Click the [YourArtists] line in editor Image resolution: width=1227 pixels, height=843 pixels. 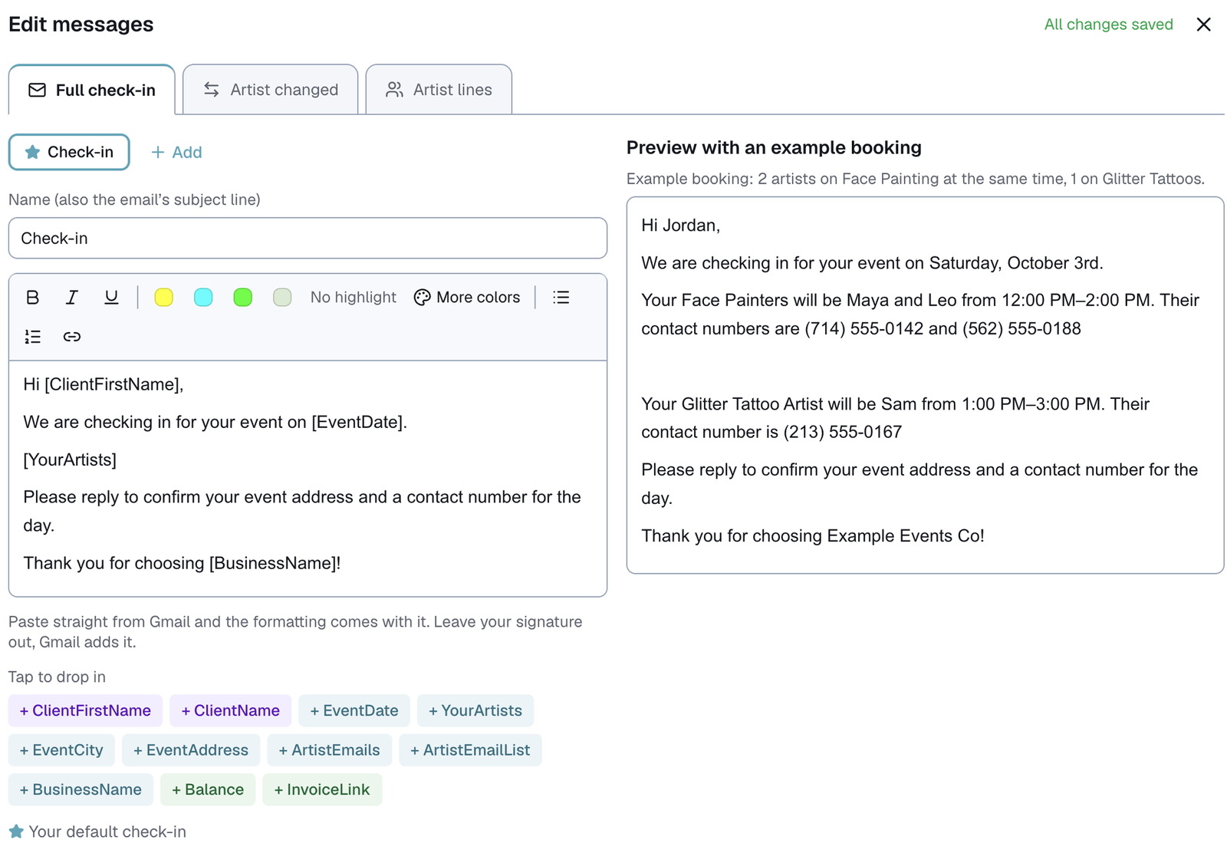point(70,459)
